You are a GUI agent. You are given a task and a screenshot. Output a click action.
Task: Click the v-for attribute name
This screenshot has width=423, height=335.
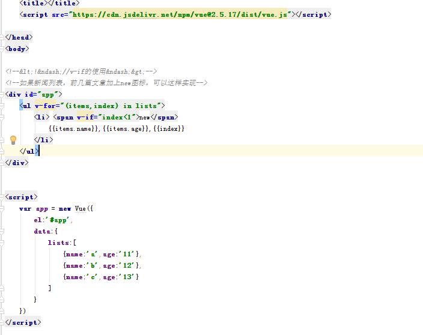[x=45, y=106]
